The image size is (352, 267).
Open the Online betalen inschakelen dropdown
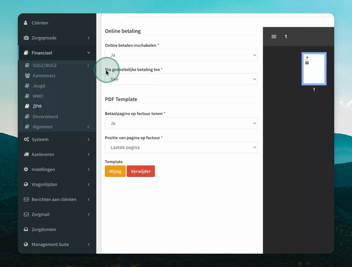[x=181, y=55]
